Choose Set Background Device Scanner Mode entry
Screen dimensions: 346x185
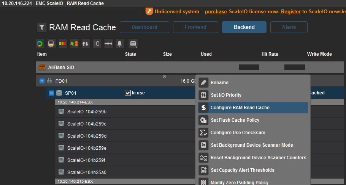point(253,145)
